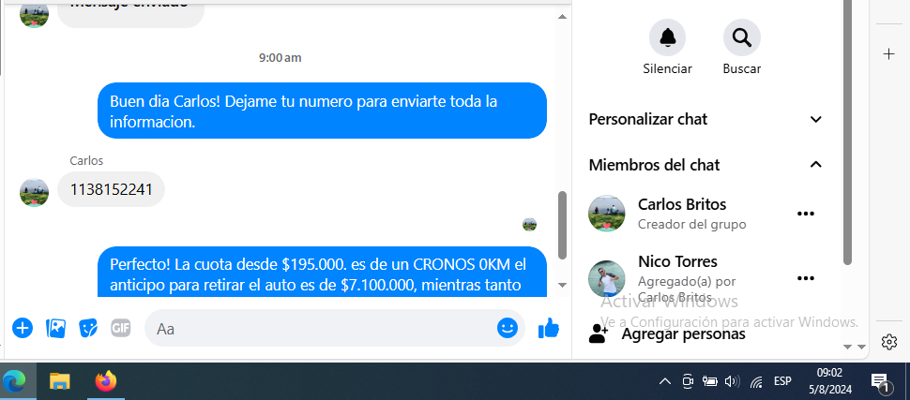Mute the chat with the Silenciar bell

(x=667, y=37)
